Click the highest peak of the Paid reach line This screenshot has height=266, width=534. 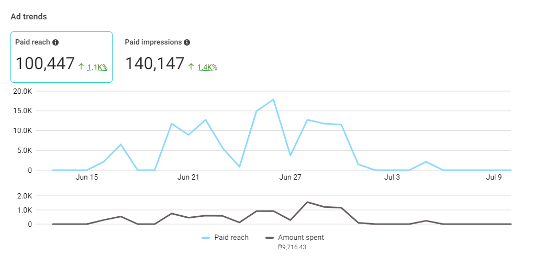273,99
